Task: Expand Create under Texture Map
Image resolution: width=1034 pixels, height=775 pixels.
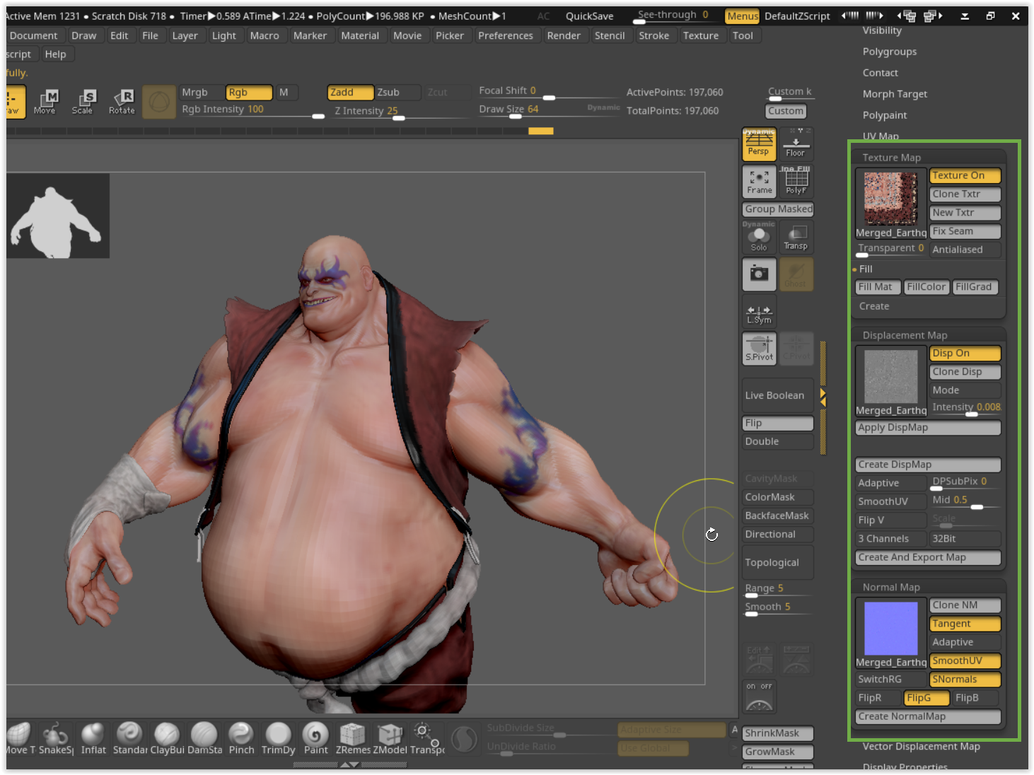Action: (x=874, y=306)
